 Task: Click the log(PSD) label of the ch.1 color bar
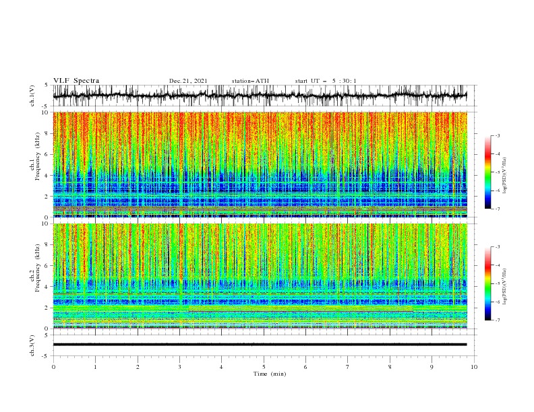(504, 176)
